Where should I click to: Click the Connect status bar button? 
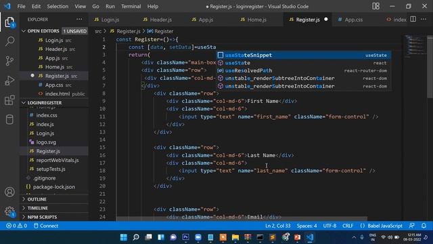[46, 226]
